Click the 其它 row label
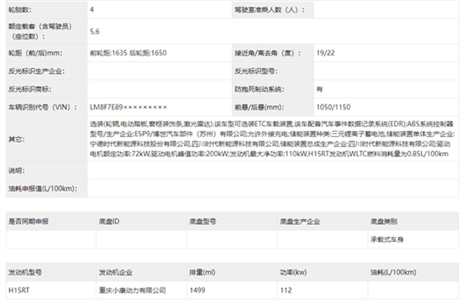 [x=17, y=139]
